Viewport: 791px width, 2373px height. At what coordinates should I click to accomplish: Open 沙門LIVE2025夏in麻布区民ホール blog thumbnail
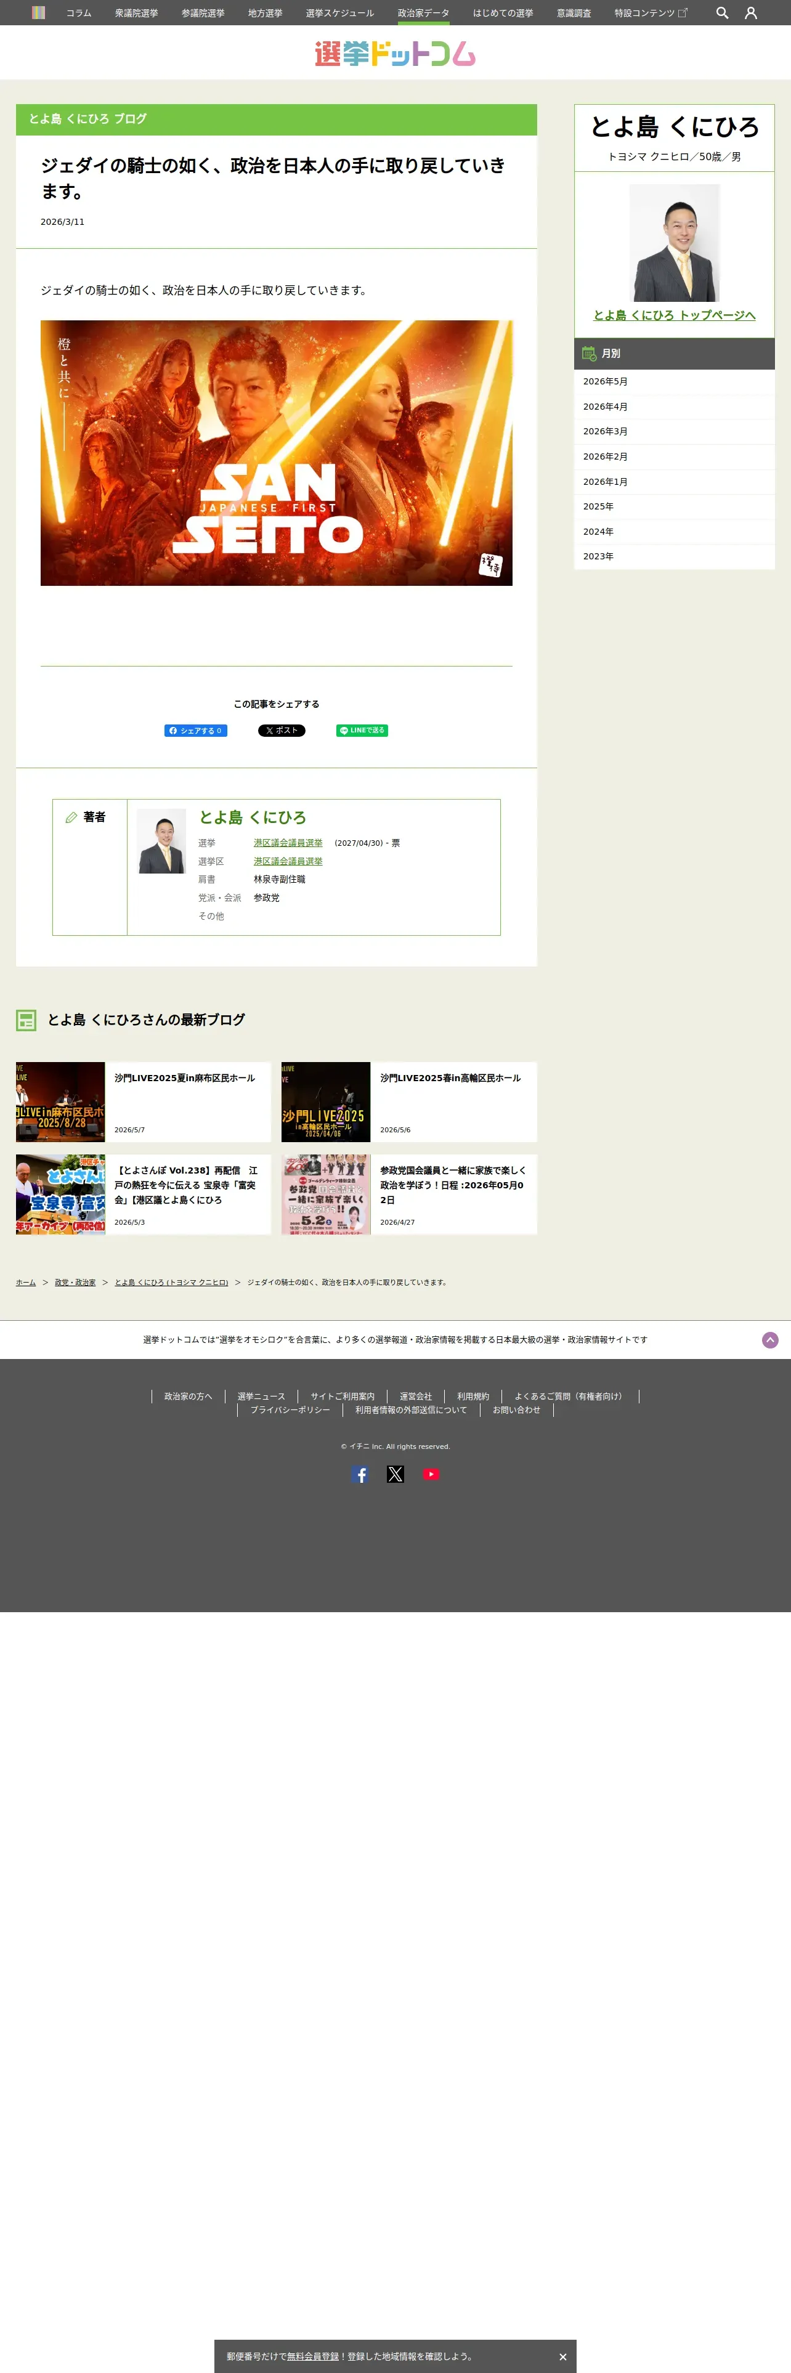(60, 1101)
